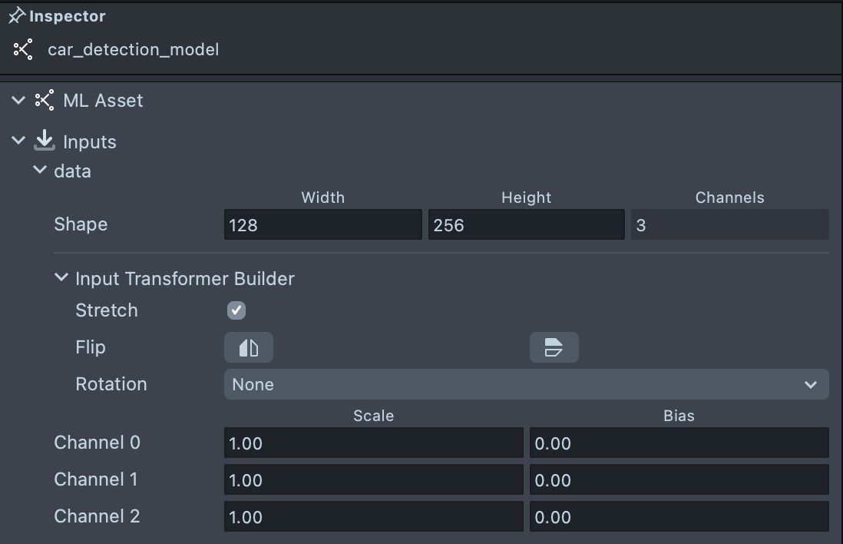Click the car_detection_model asset icon

point(24,50)
